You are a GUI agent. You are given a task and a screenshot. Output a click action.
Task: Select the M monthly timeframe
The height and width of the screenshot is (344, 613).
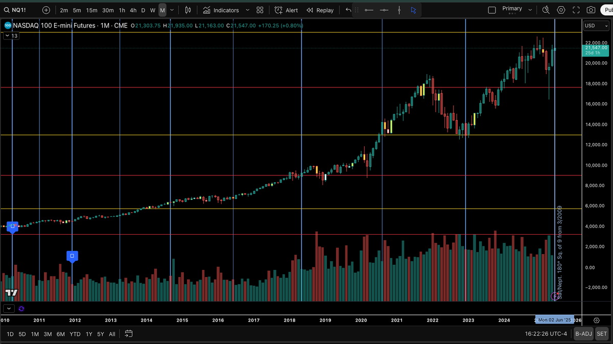[x=162, y=10]
